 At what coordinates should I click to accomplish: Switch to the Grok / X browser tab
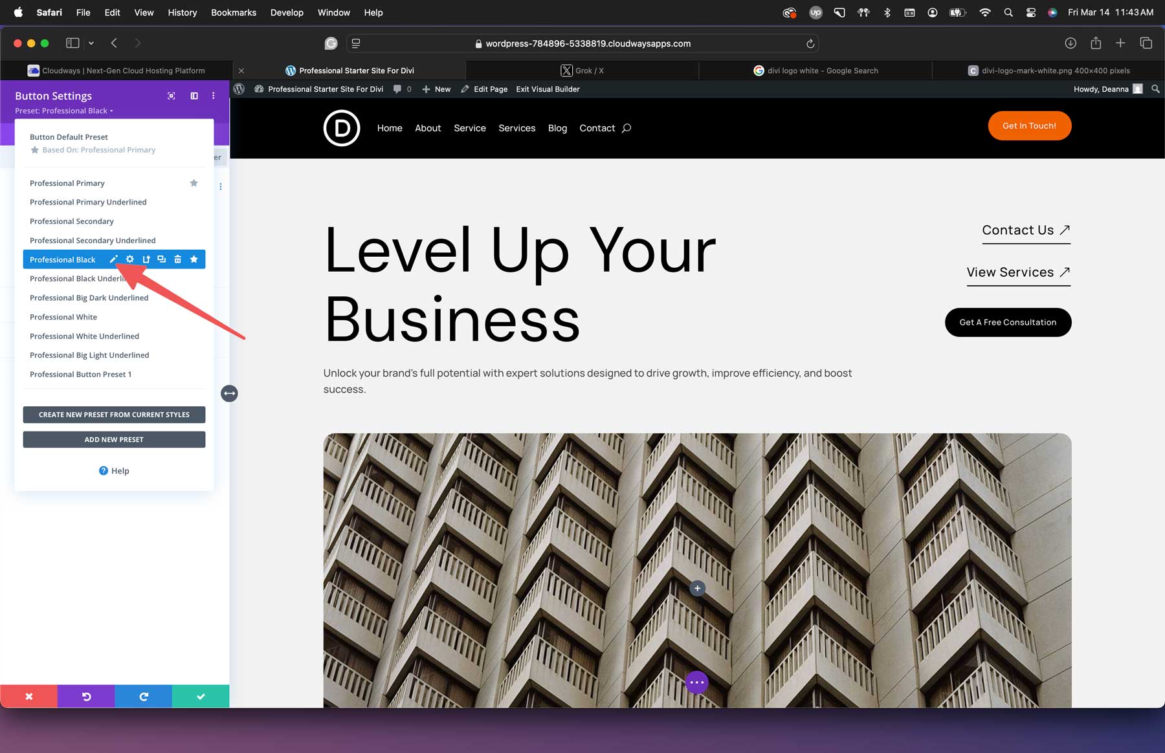582,71
